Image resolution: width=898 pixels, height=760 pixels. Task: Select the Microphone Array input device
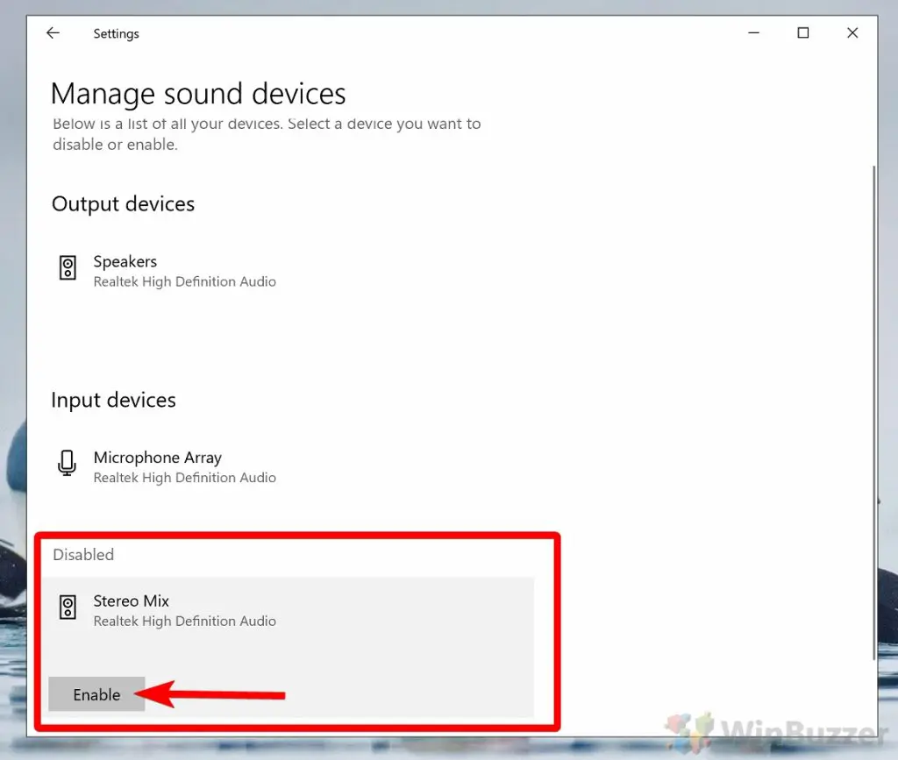pos(184,466)
